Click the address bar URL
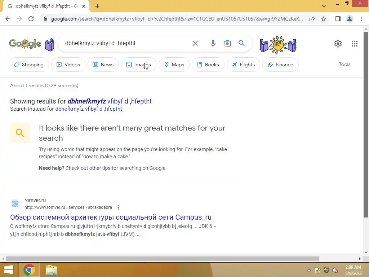Screen dimensions: 369x277 (177, 19)
